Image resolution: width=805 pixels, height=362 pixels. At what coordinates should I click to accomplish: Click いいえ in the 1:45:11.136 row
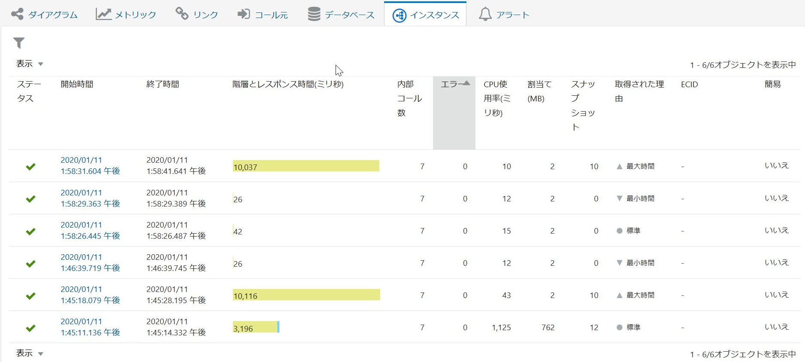(x=777, y=327)
